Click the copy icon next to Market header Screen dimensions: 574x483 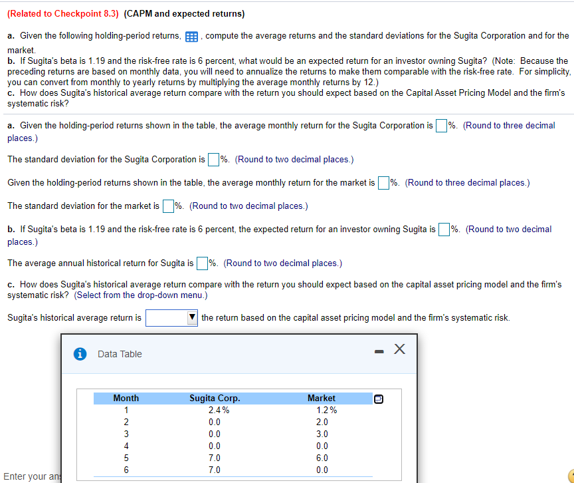click(x=378, y=398)
